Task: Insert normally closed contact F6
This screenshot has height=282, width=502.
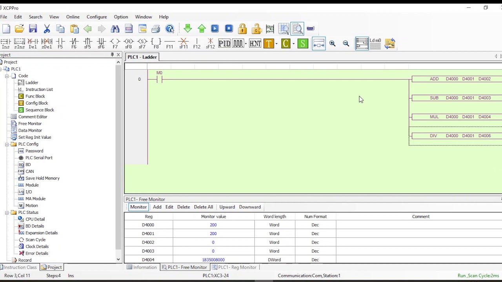Action: click(x=74, y=43)
